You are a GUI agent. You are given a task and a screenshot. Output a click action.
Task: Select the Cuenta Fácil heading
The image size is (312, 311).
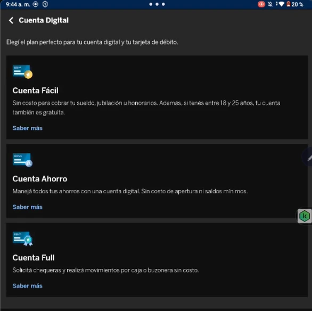(36, 91)
